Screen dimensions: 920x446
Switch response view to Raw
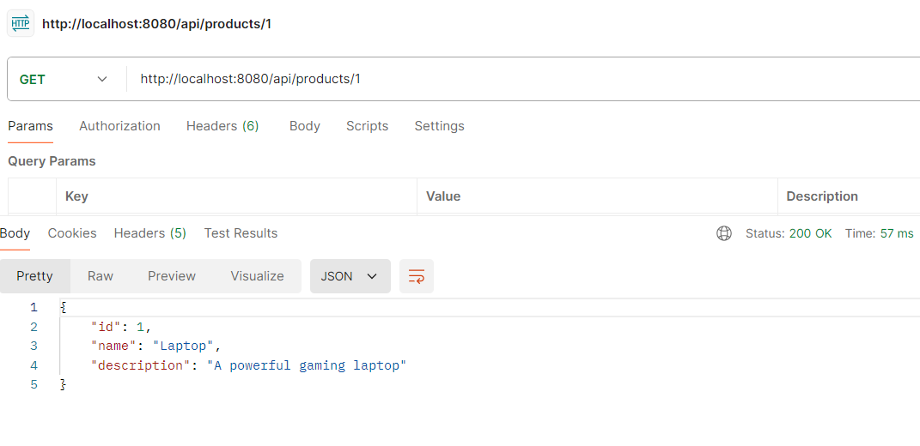click(101, 276)
